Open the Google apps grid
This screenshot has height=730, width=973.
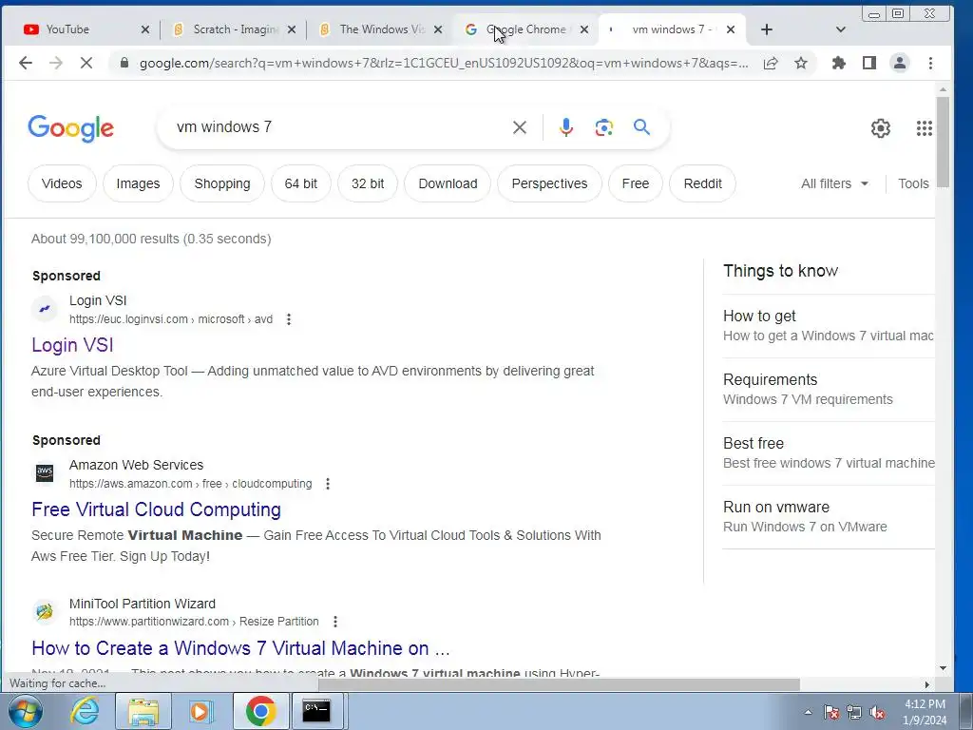click(x=924, y=128)
